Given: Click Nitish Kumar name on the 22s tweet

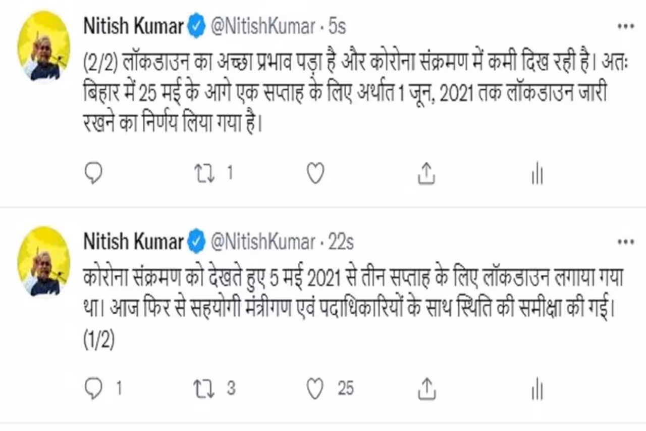Looking at the screenshot, I should tap(133, 242).
